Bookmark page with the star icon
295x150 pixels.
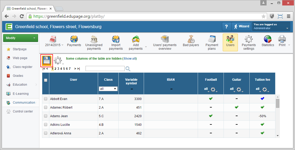(x=264, y=16)
